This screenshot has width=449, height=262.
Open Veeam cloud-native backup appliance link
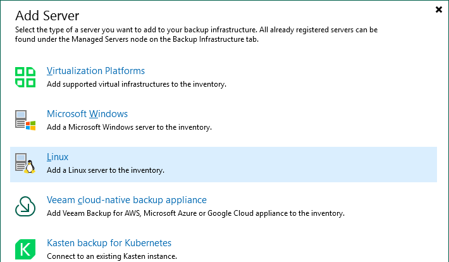pos(126,200)
